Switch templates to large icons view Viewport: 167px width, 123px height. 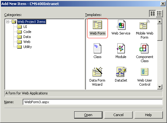pyautogui.click(x=153, y=13)
